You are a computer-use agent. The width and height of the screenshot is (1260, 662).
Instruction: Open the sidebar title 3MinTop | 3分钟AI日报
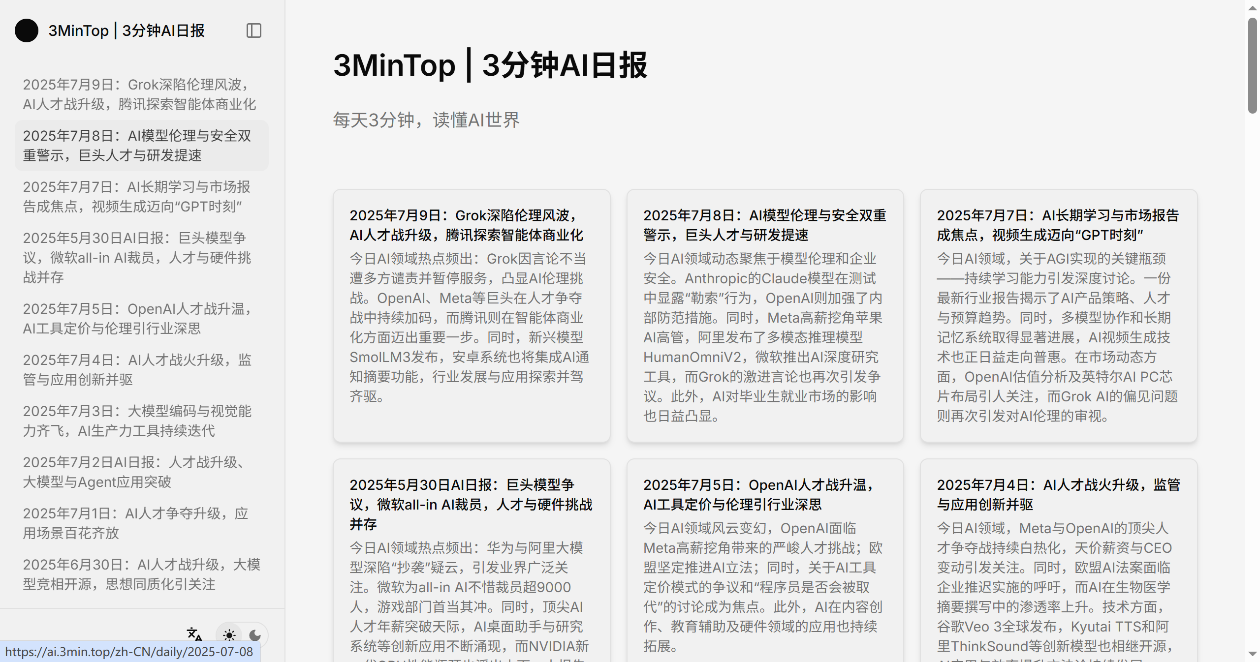126,30
